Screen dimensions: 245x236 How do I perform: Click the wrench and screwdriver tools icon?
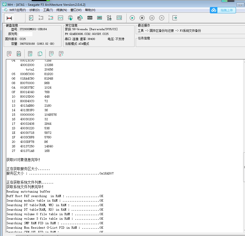[109, 18]
